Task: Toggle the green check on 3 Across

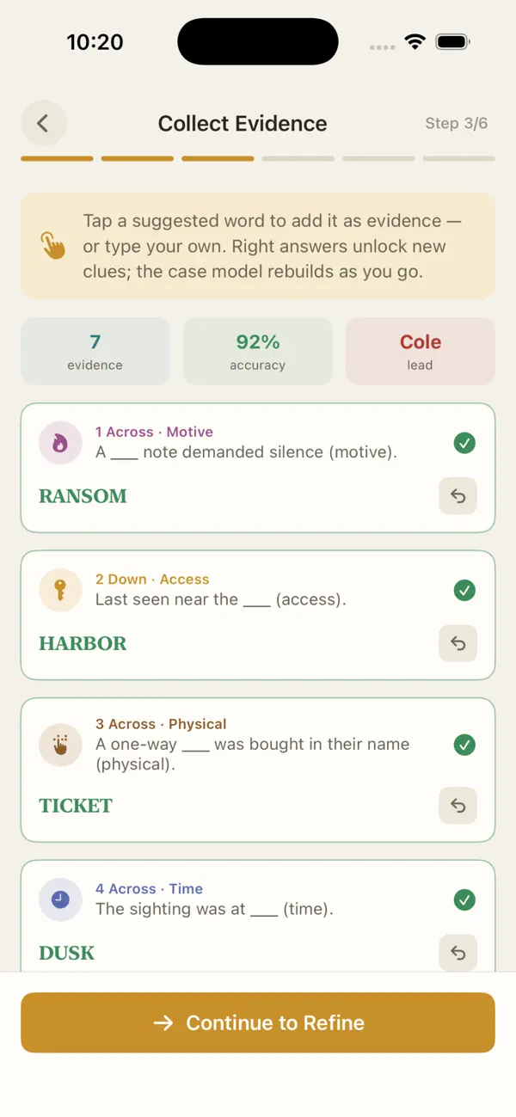Action: [x=464, y=745]
